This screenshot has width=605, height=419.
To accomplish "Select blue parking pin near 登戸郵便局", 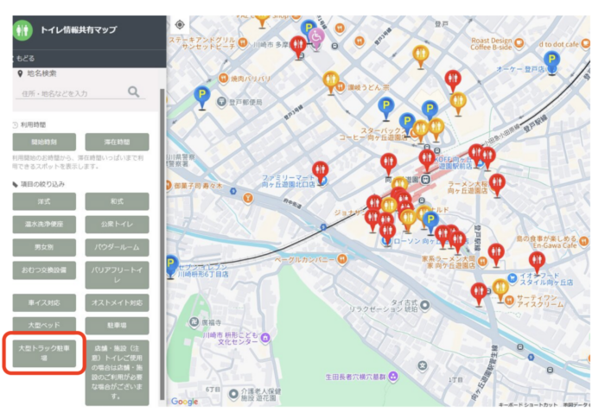I will coord(201,95).
